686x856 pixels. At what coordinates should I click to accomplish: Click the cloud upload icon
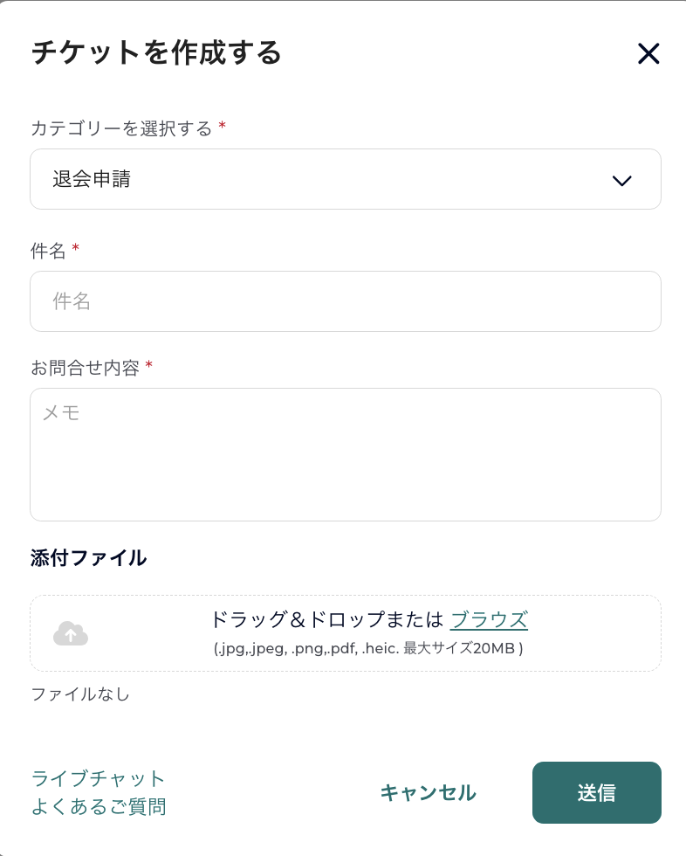point(71,633)
